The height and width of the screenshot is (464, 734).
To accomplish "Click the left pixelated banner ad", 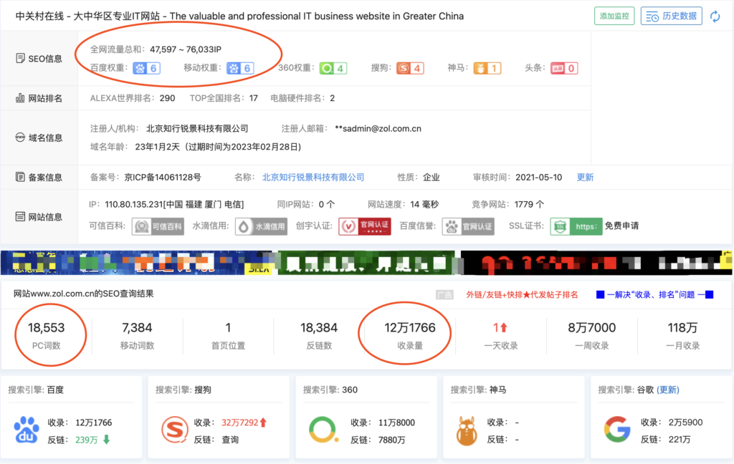I will [135, 262].
